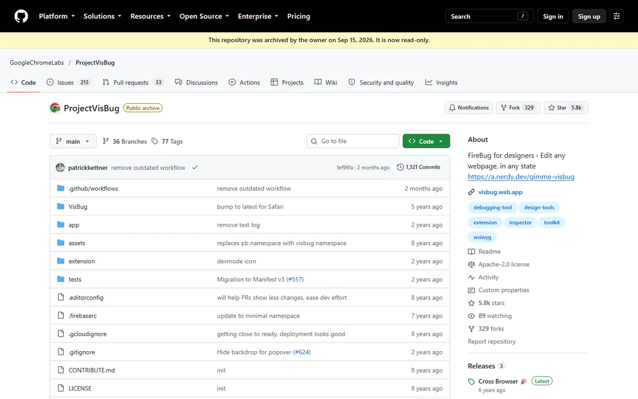Click the Sign in button
638x399 pixels.
pyautogui.click(x=553, y=16)
